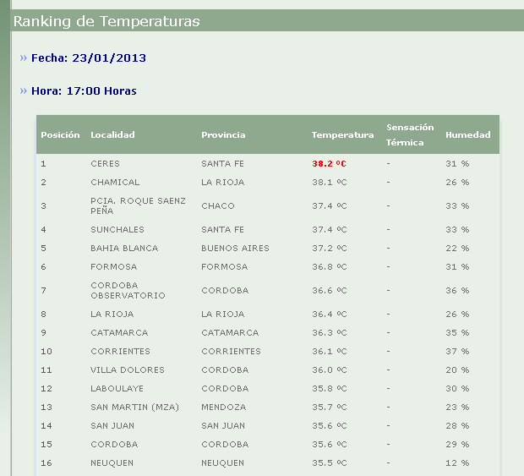524x476 pixels.
Task: Select the Hora: 17:00 Horas text
Action: [x=84, y=90]
